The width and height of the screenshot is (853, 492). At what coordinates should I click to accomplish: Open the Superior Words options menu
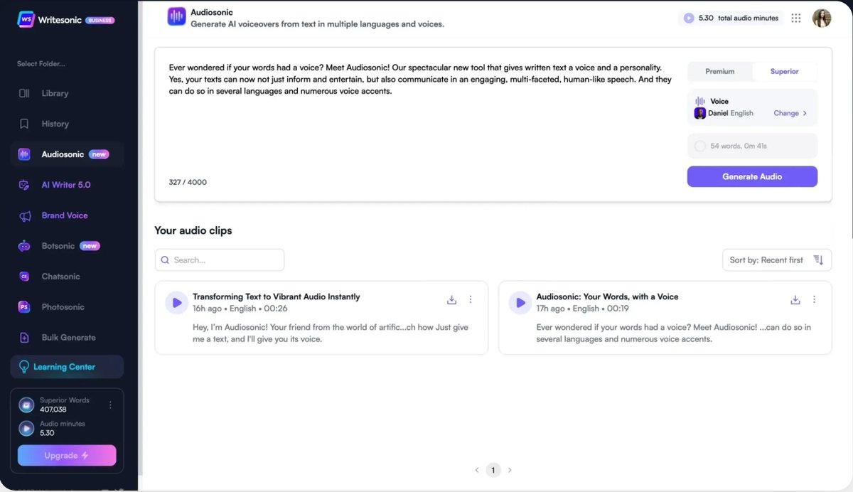[110, 405]
